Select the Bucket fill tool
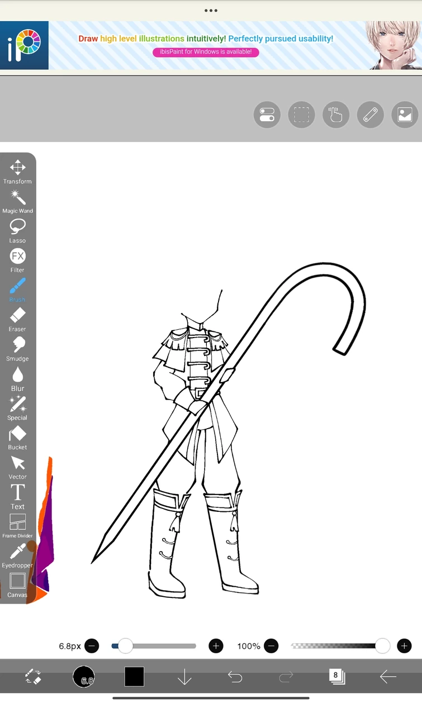The width and height of the screenshot is (422, 703). [17, 438]
